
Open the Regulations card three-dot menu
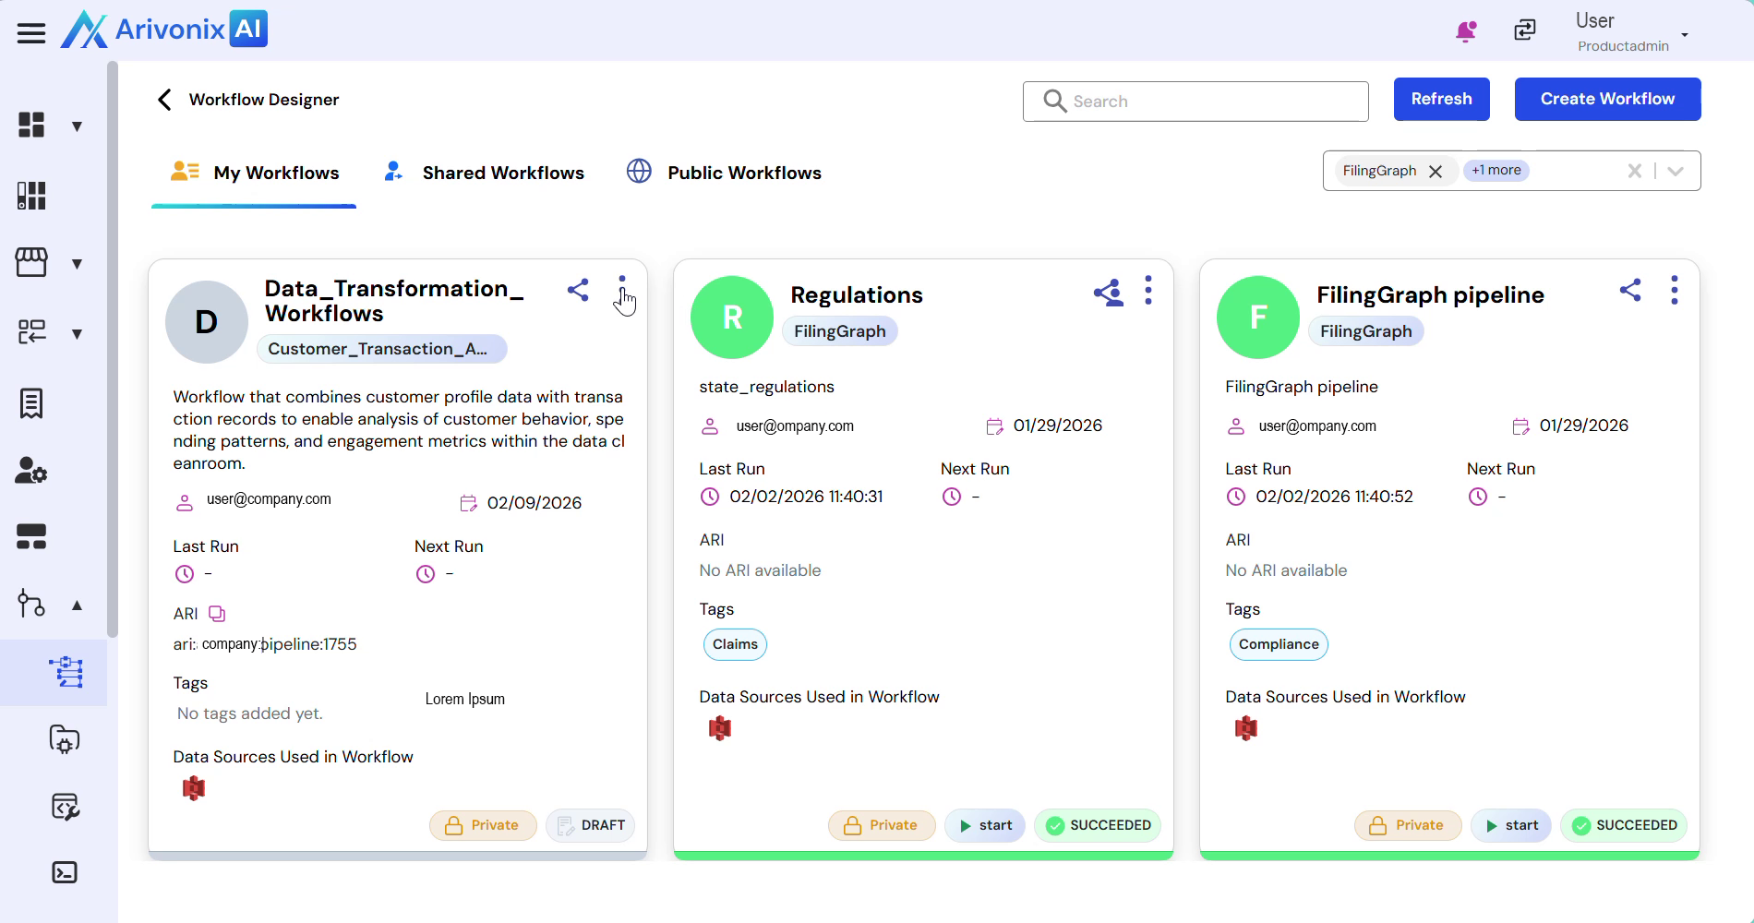click(1147, 291)
